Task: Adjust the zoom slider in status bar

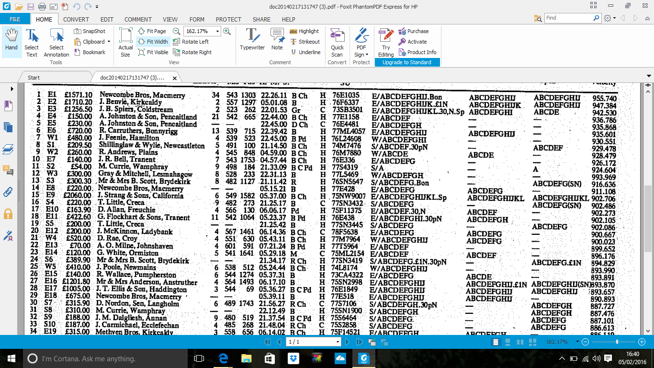Action: [617, 342]
